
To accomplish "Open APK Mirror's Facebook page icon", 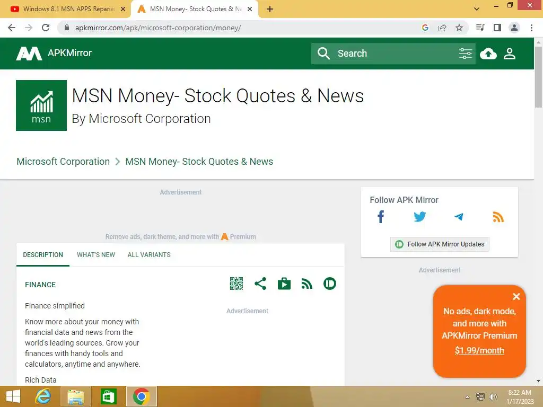I will coord(381,217).
